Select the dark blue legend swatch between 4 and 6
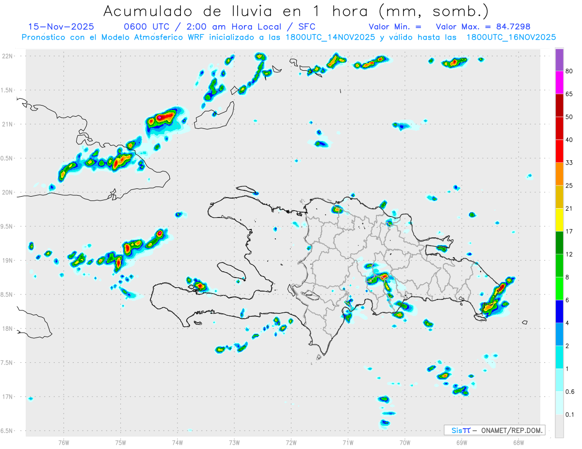Viewport: 582px width, 449px height. tap(559, 311)
